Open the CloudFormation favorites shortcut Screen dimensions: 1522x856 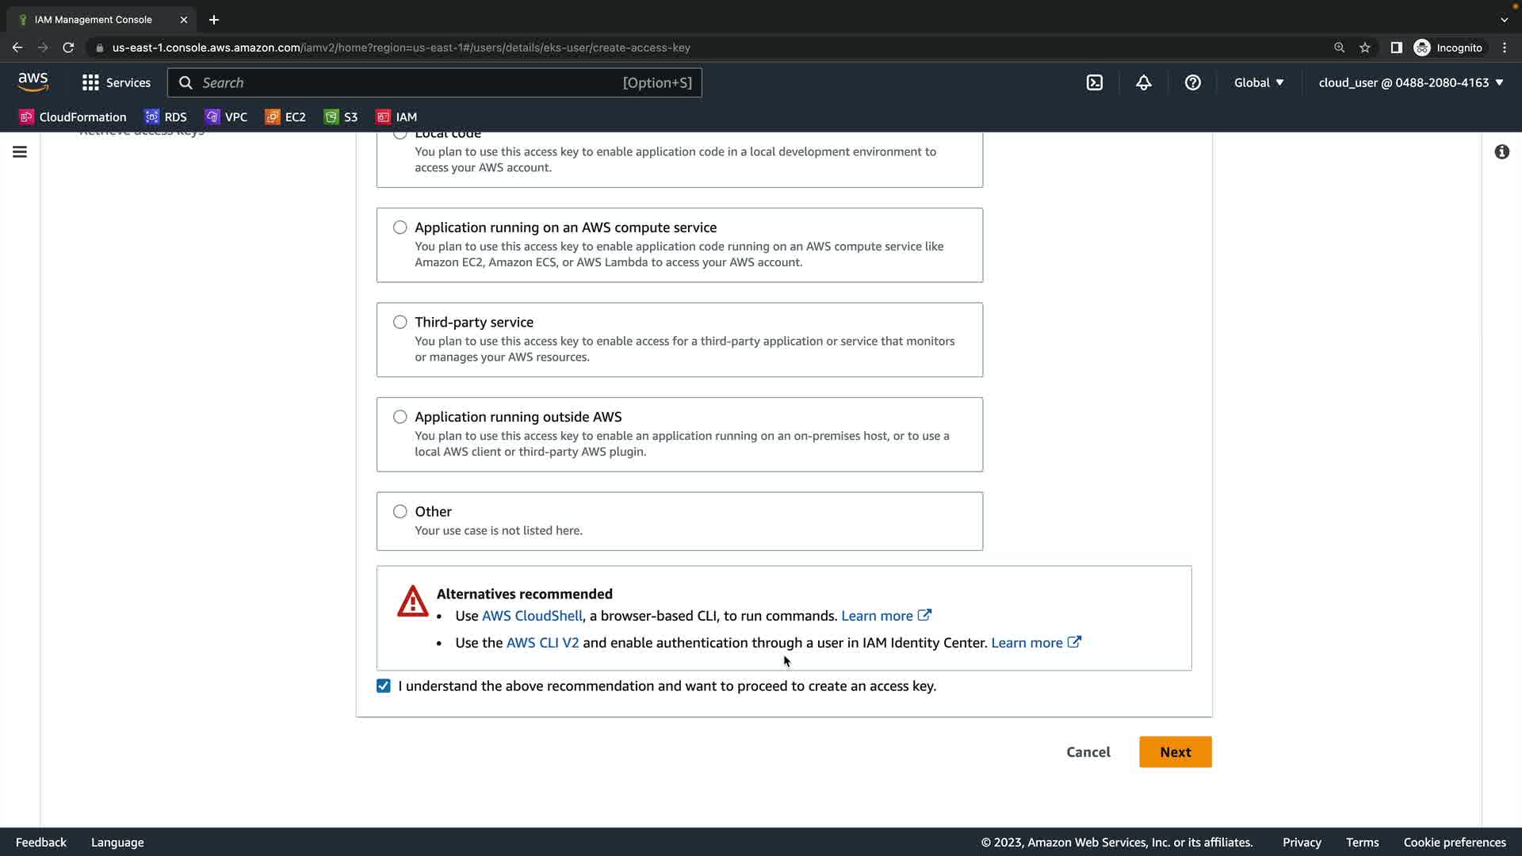tap(73, 117)
